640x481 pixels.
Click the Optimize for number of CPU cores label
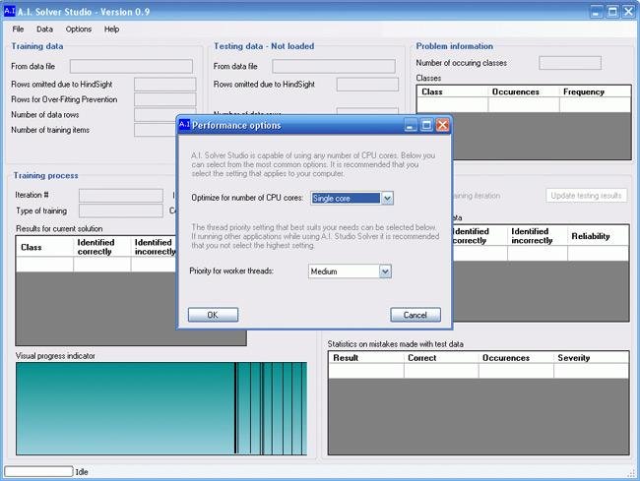[247, 198]
